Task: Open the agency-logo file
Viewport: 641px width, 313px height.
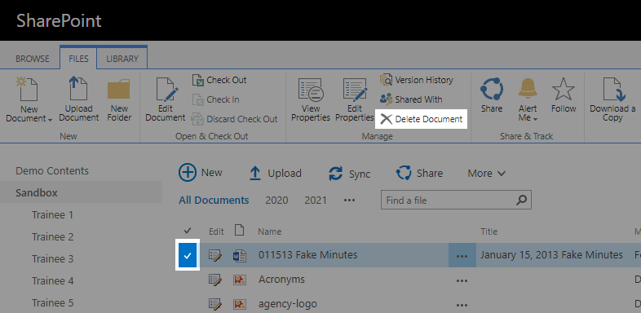Action: click(x=288, y=304)
